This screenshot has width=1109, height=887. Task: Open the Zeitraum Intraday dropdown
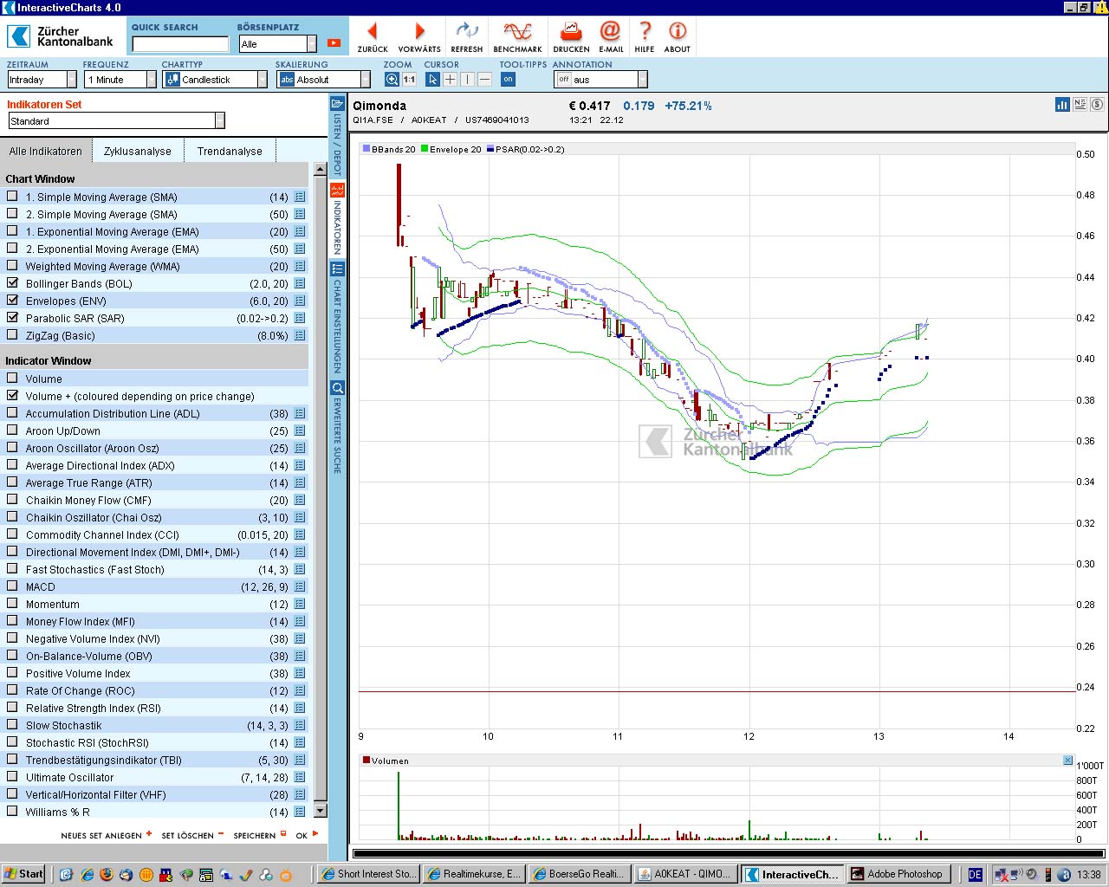(x=71, y=80)
